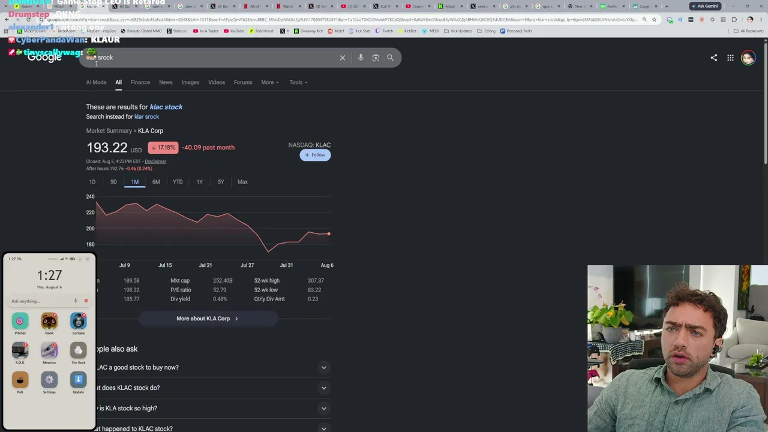Viewport: 768px width, 432px height.
Task: Start a voice search with the microphone
Action: point(361,58)
